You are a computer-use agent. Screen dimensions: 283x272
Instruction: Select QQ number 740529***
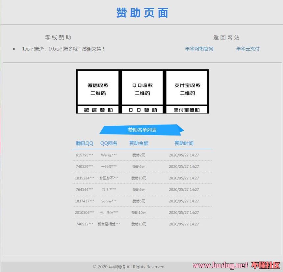point(85,166)
